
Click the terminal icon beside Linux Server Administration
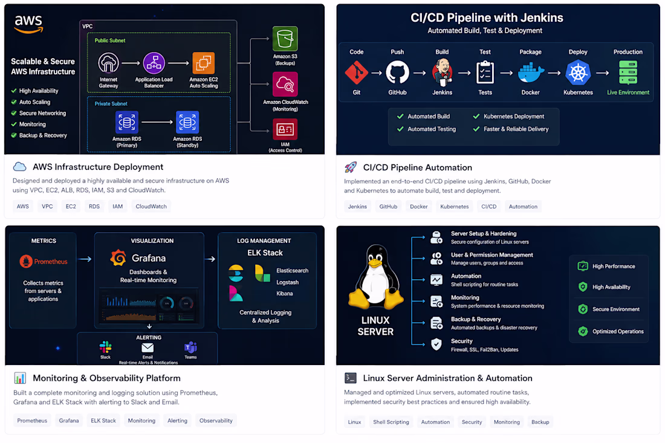(351, 378)
